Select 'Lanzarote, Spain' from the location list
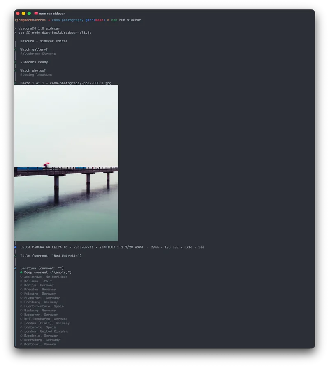Viewport: 329px width, 367px height. [39, 327]
